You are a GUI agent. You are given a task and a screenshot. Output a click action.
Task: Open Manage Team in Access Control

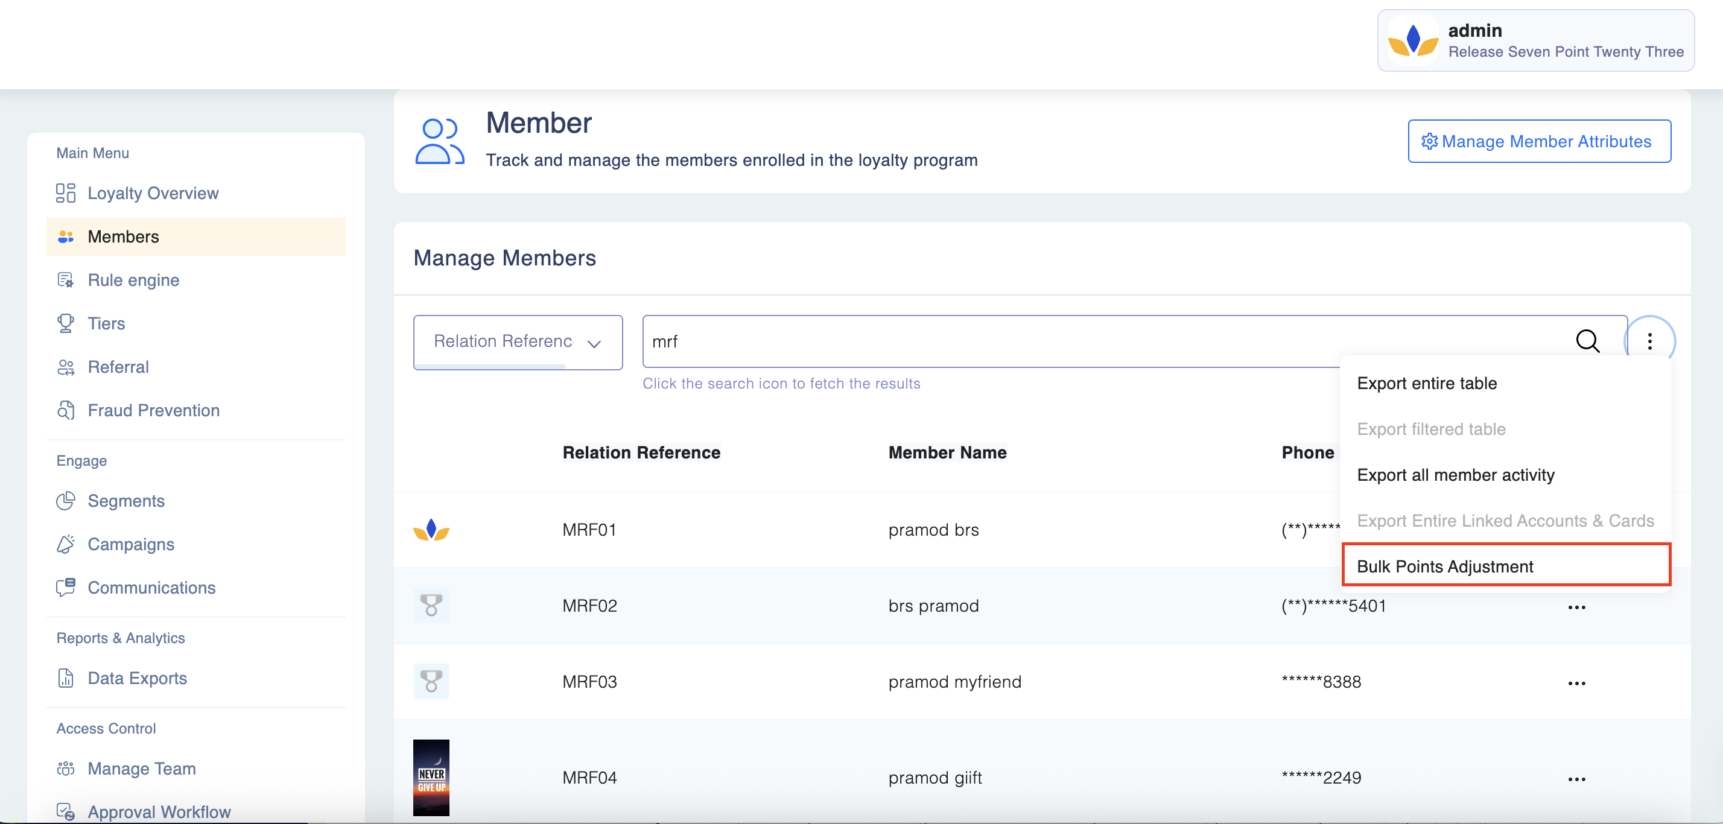click(x=141, y=769)
